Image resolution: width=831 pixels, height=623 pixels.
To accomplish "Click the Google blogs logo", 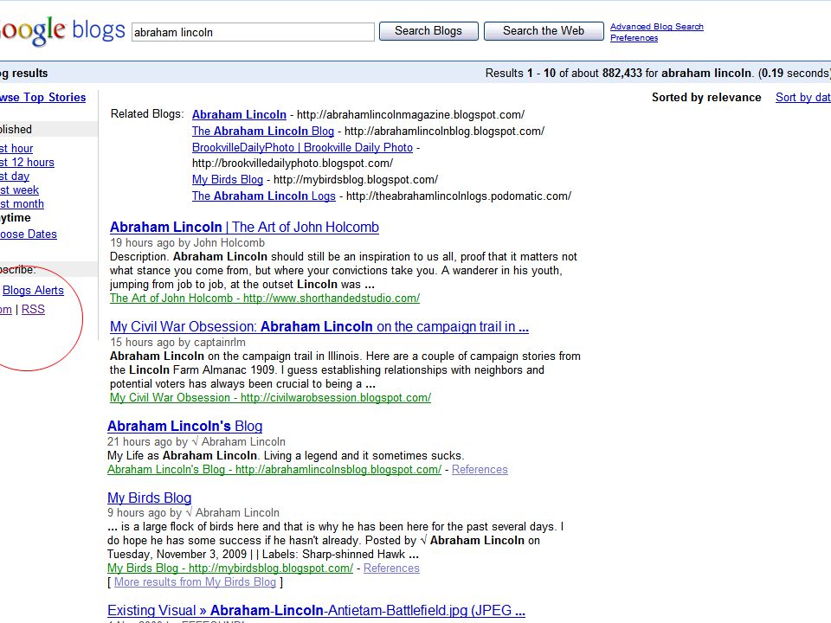I will [x=62, y=31].
